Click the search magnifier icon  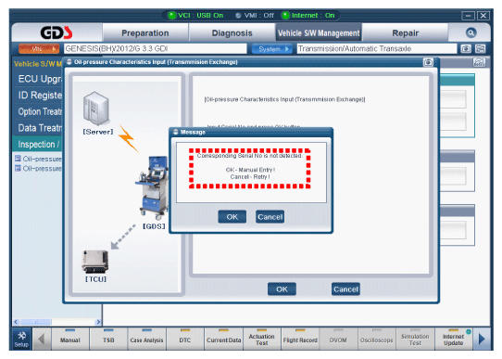pos(471,32)
